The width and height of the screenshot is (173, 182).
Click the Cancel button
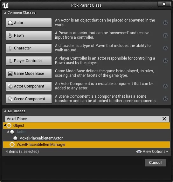coord(156,162)
